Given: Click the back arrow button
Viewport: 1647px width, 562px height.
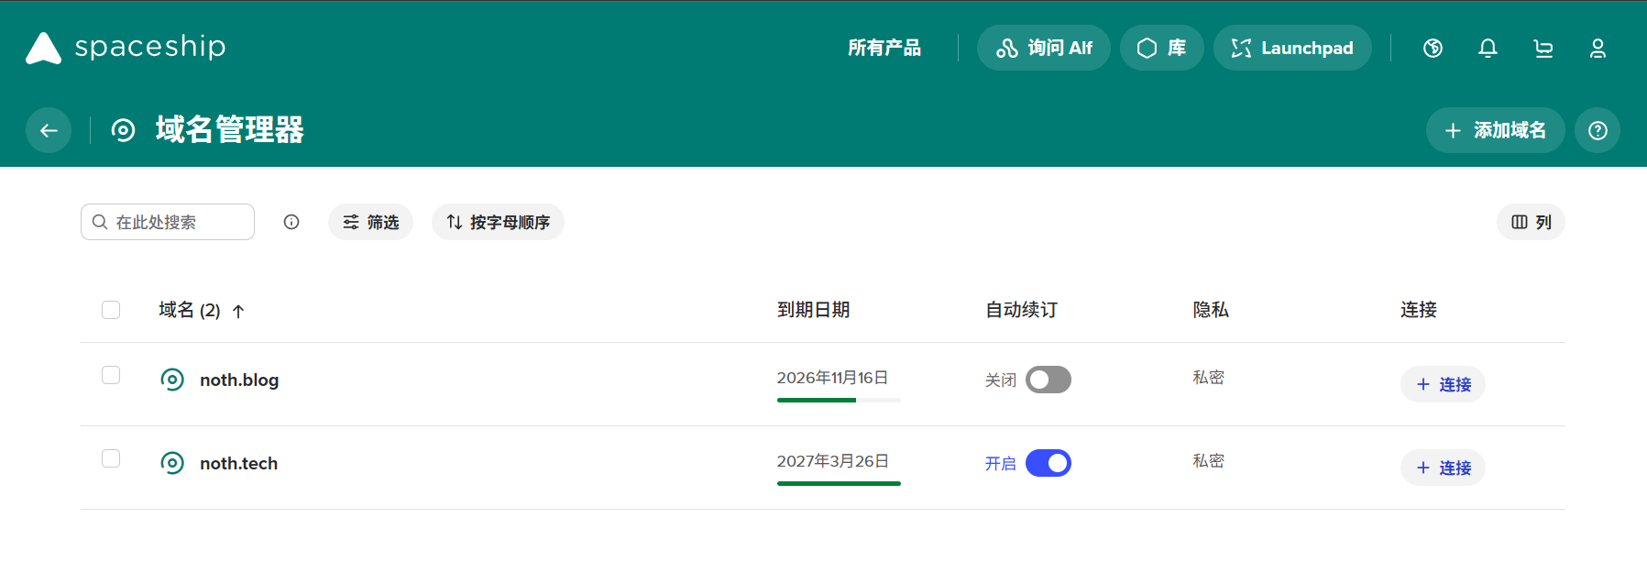Looking at the screenshot, I should 49,130.
